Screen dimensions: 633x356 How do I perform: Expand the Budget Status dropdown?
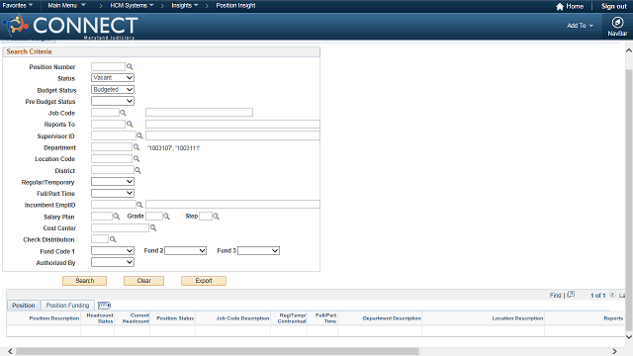pos(113,89)
